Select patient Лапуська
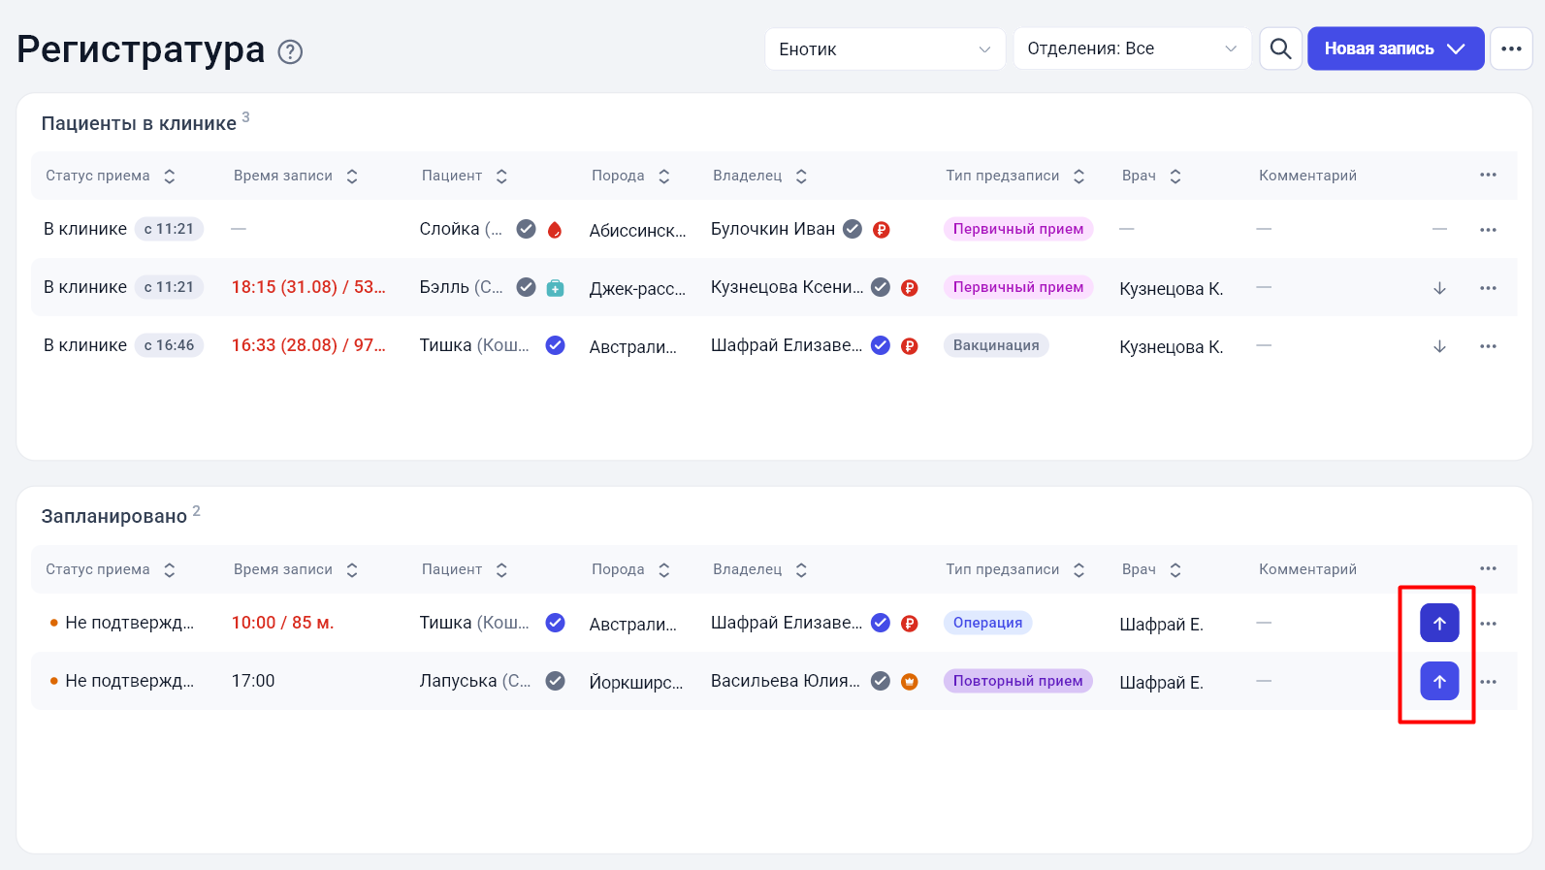Viewport: 1545px width, 870px height. [x=475, y=681]
